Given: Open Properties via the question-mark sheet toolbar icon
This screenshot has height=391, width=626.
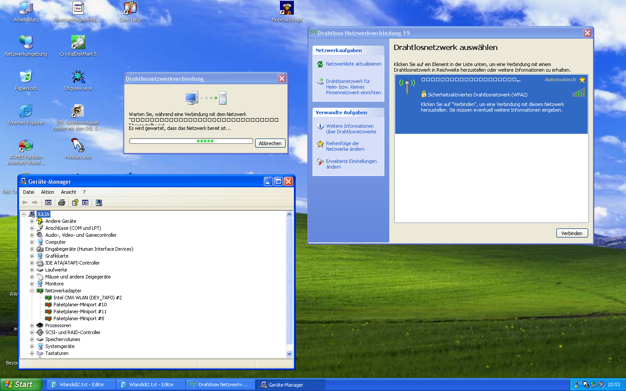Looking at the screenshot, I should 75,202.
